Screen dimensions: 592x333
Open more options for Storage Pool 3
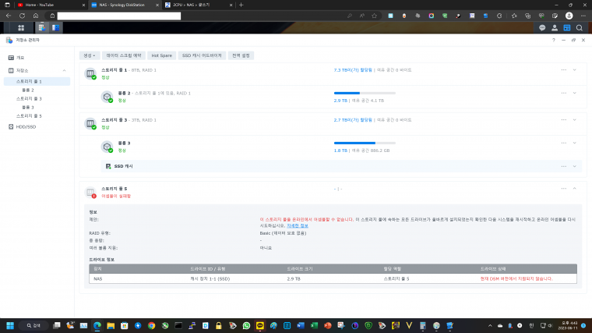pos(564,120)
